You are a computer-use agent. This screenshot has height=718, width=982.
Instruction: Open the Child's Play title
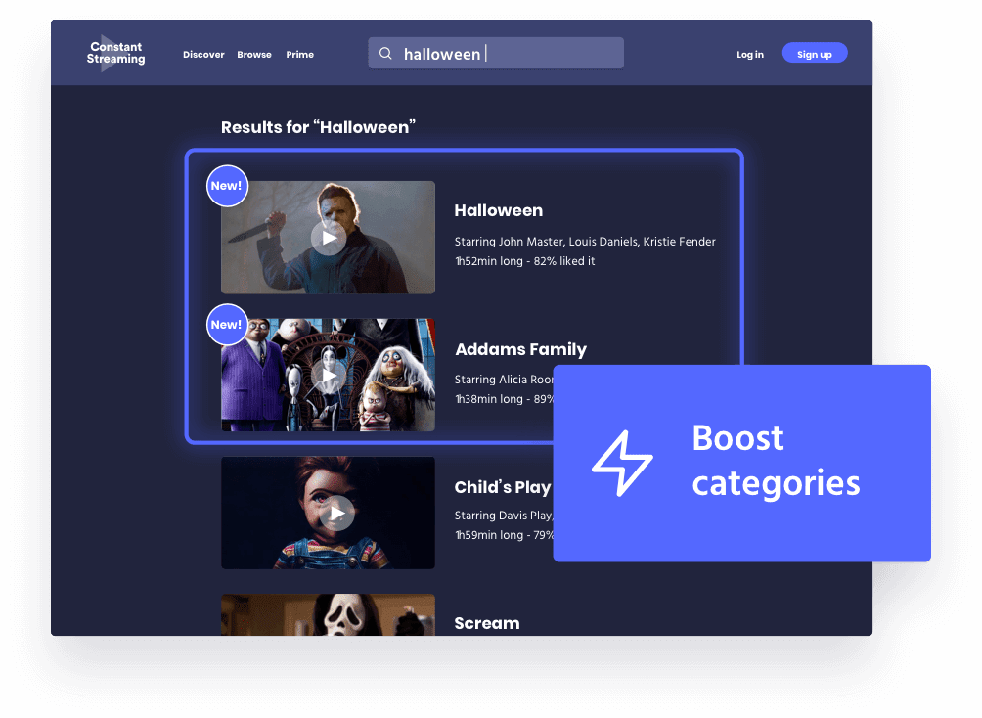click(x=503, y=487)
